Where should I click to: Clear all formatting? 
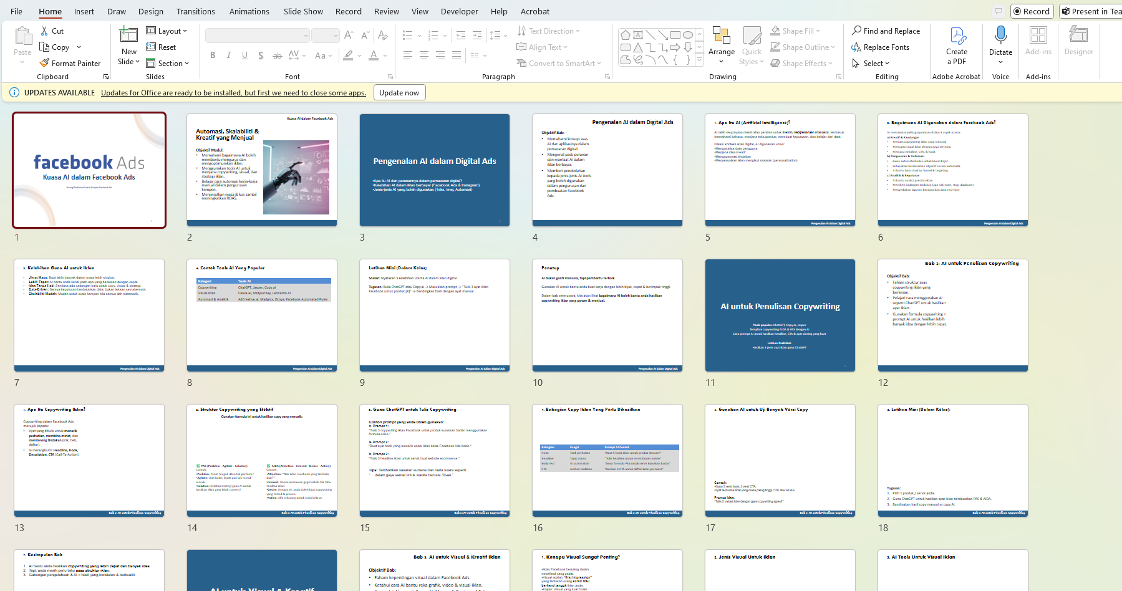pos(382,35)
